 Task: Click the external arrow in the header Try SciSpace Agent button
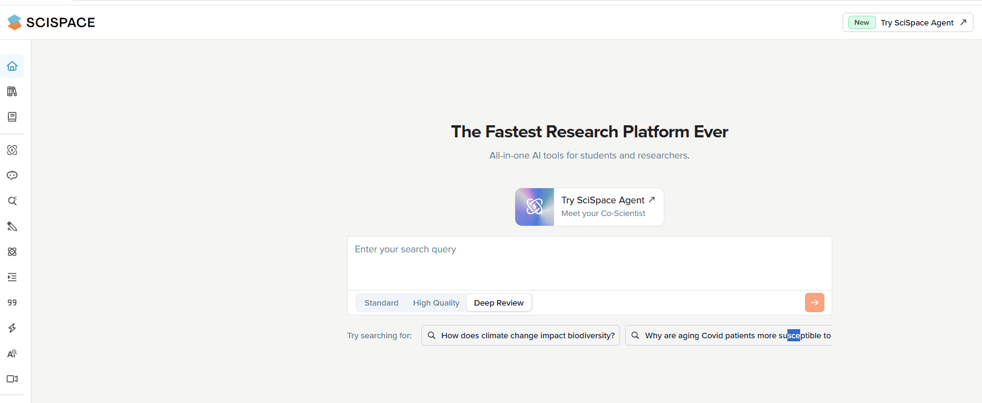[x=963, y=22]
